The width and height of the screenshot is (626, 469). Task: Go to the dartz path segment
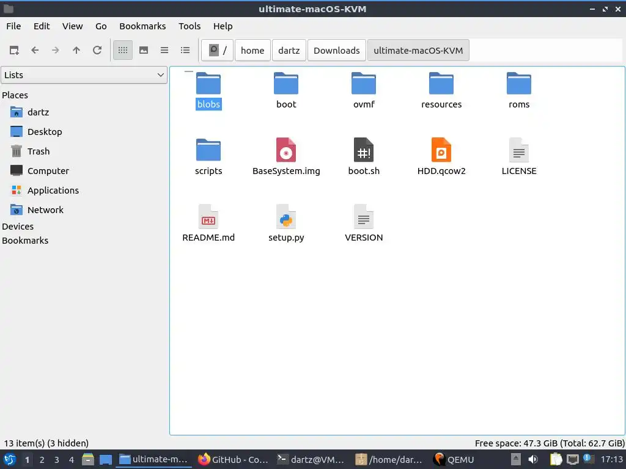pos(289,50)
